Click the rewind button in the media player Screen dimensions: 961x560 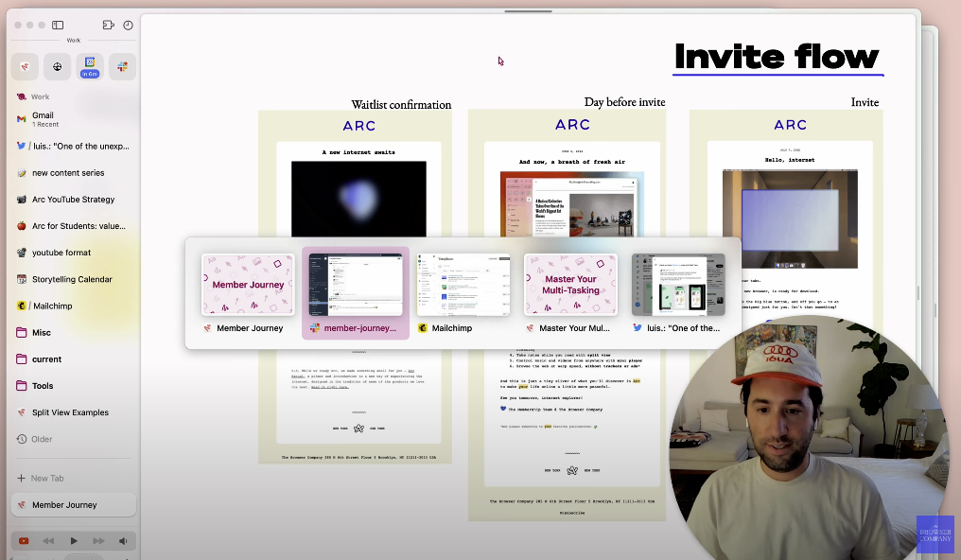(x=48, y=541)
